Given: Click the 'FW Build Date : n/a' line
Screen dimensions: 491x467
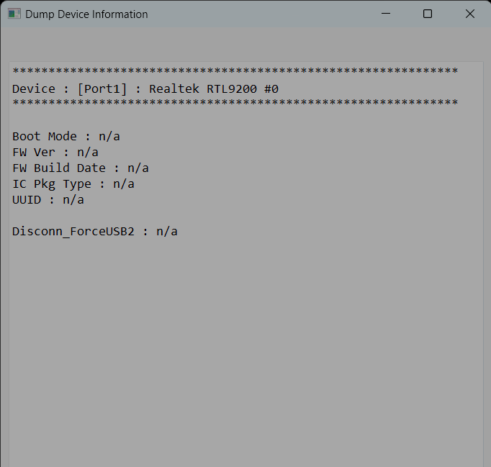Looking at the screenshot, I should tap(81, 168).
